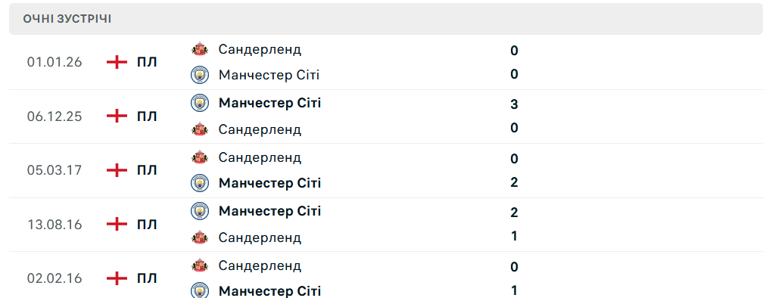Screen dimensions: 772x298
Task: Click Sunderland crest in 06.12.25 match
Action: click(199, 129)
